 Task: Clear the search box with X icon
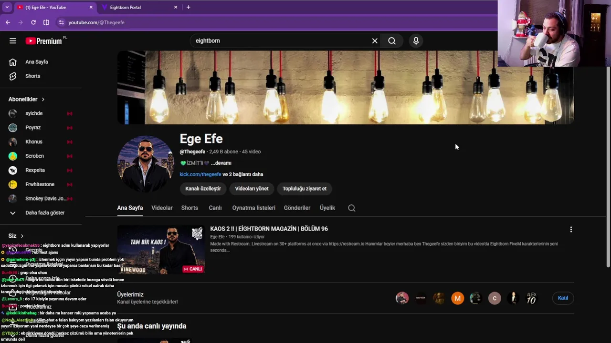tap(375, 41)
